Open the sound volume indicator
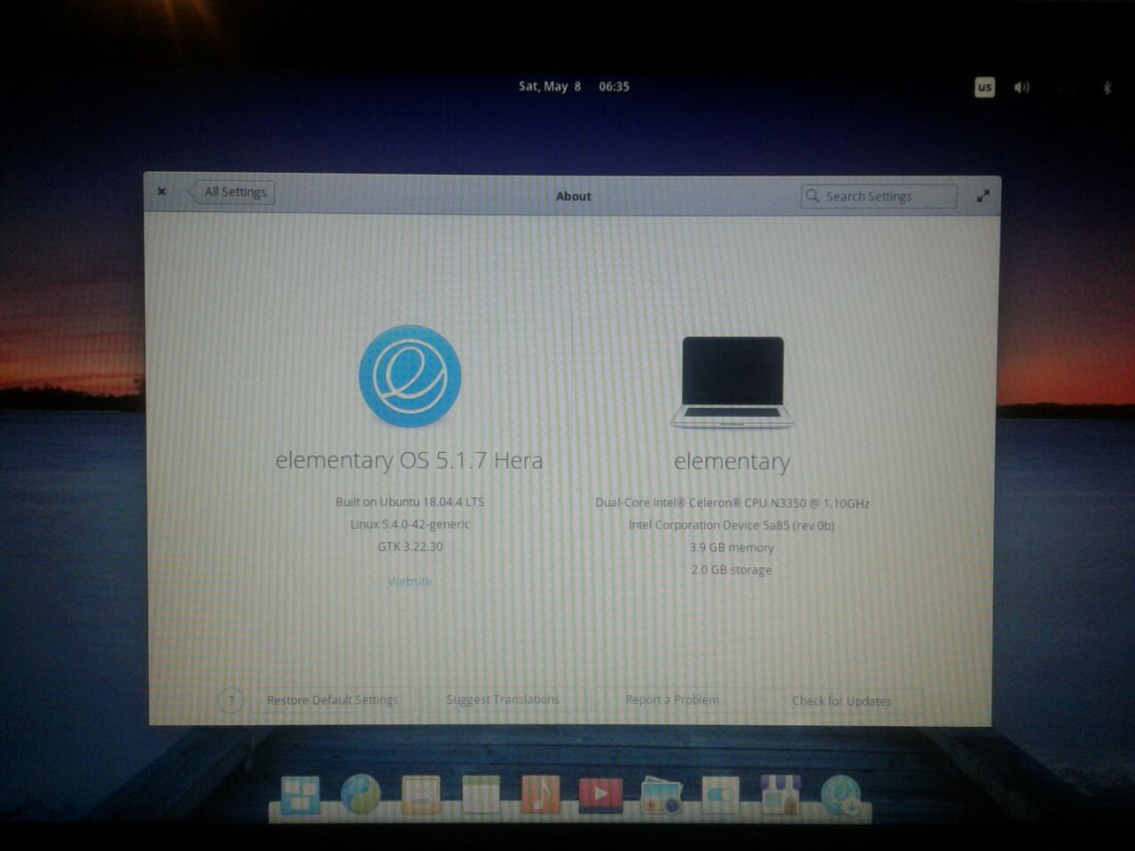This screenshot has height=851, width=1135. point(1021,87)
